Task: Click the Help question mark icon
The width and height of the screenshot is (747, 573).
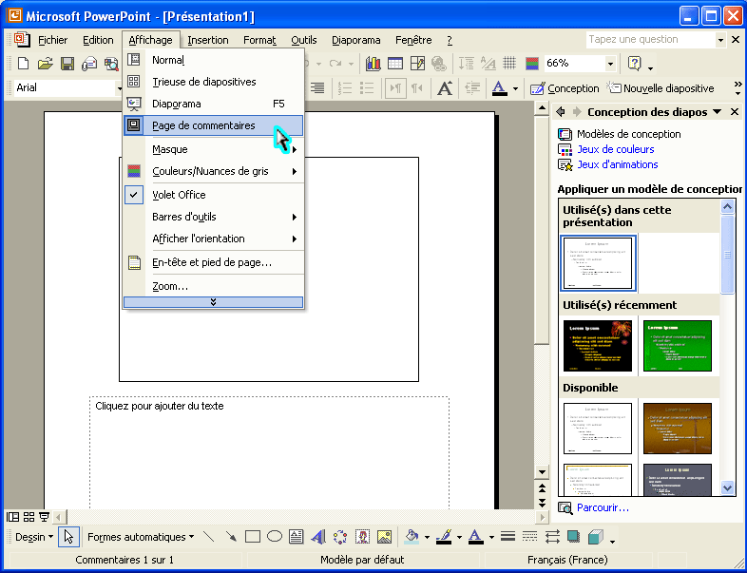Action: point(635,64)
